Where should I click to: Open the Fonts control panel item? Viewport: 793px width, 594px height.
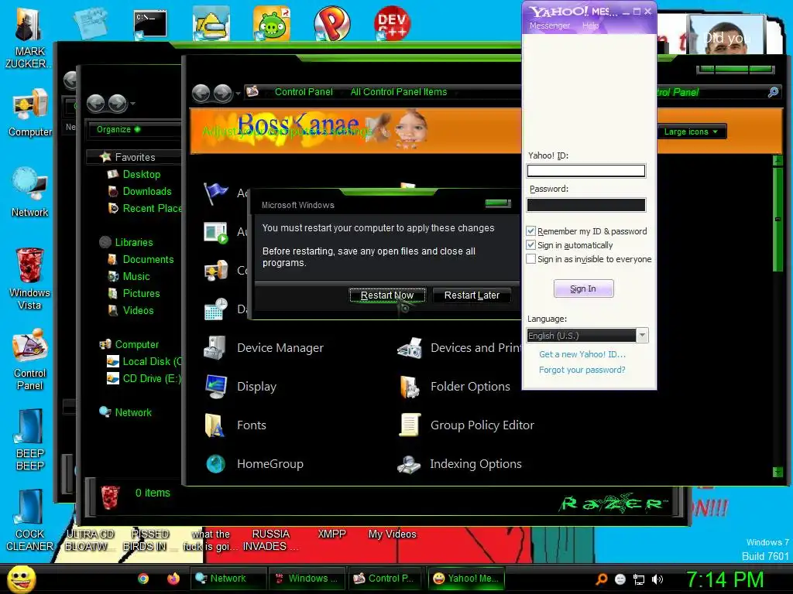(235, 425)
